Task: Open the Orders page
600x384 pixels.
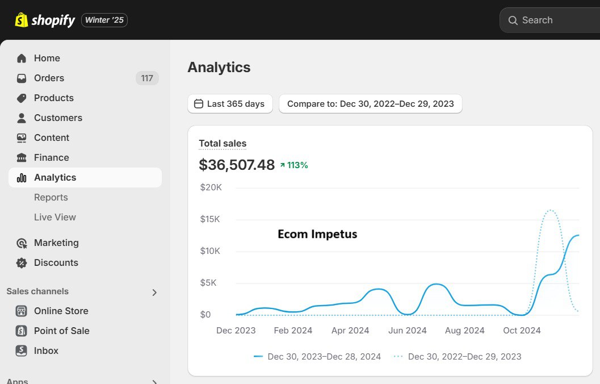Action: tap(85, 78)
